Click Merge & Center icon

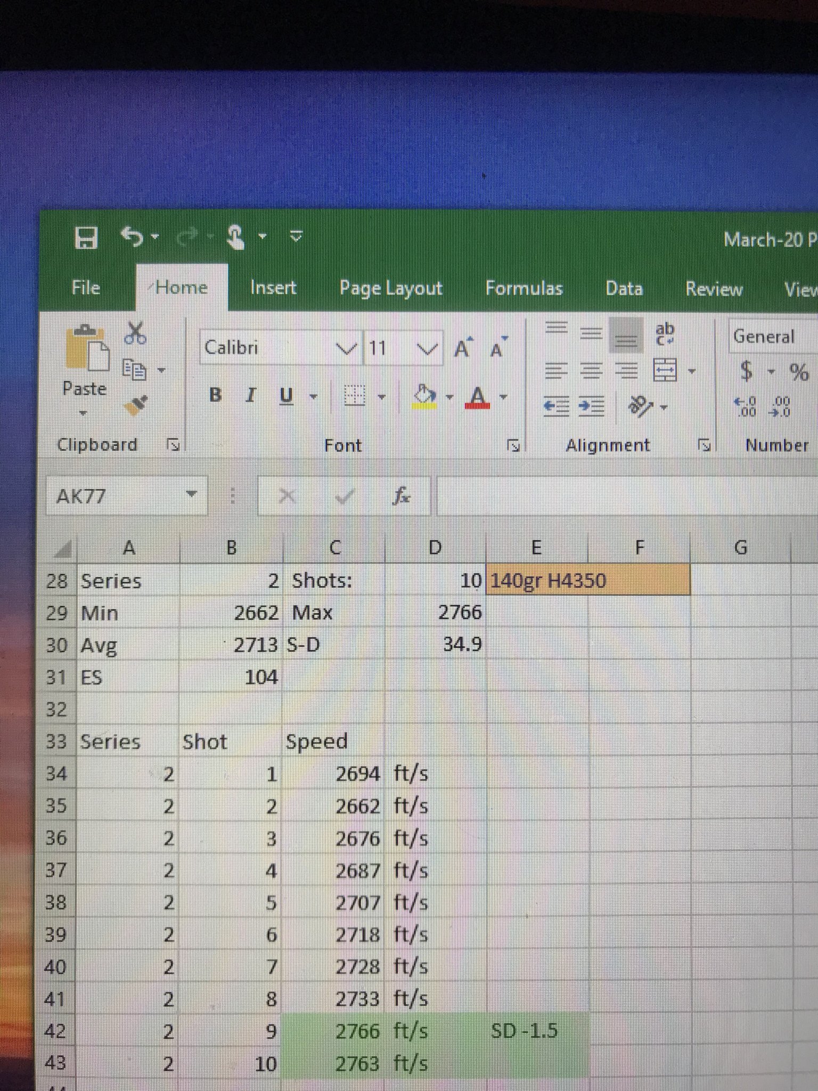click(x=665, y=370)
